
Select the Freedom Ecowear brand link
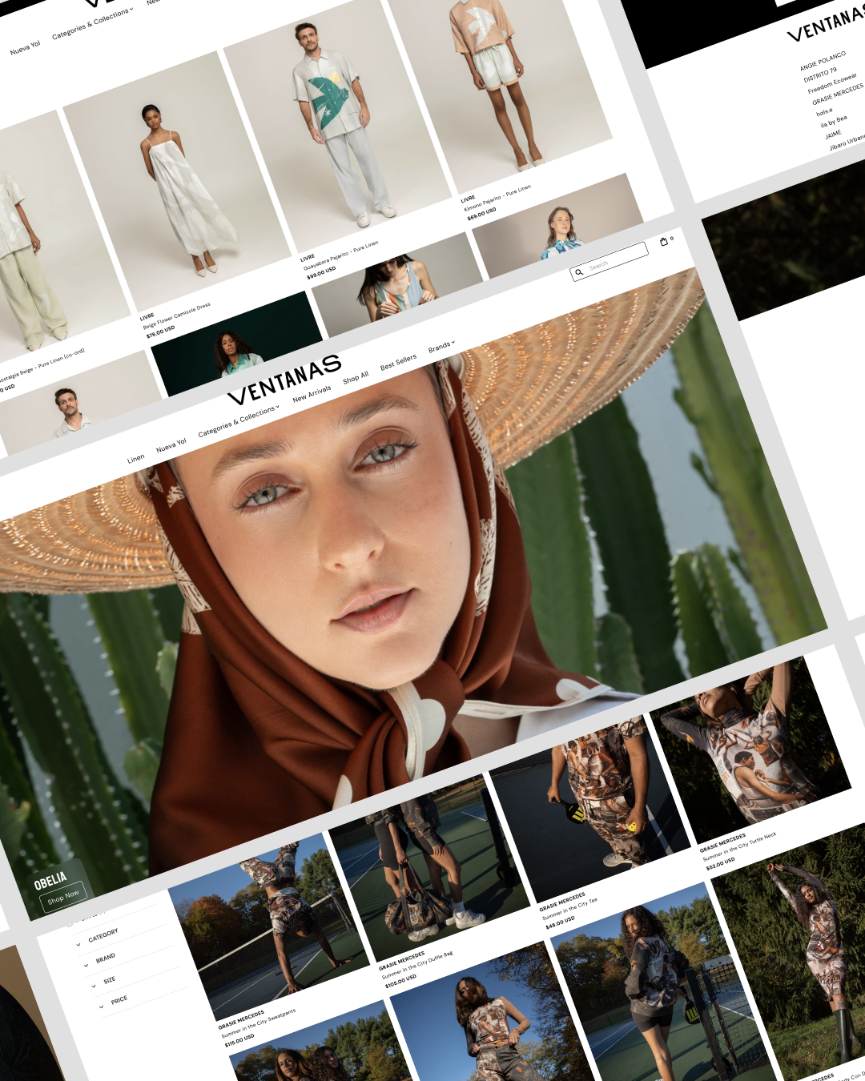pos(832,83)
